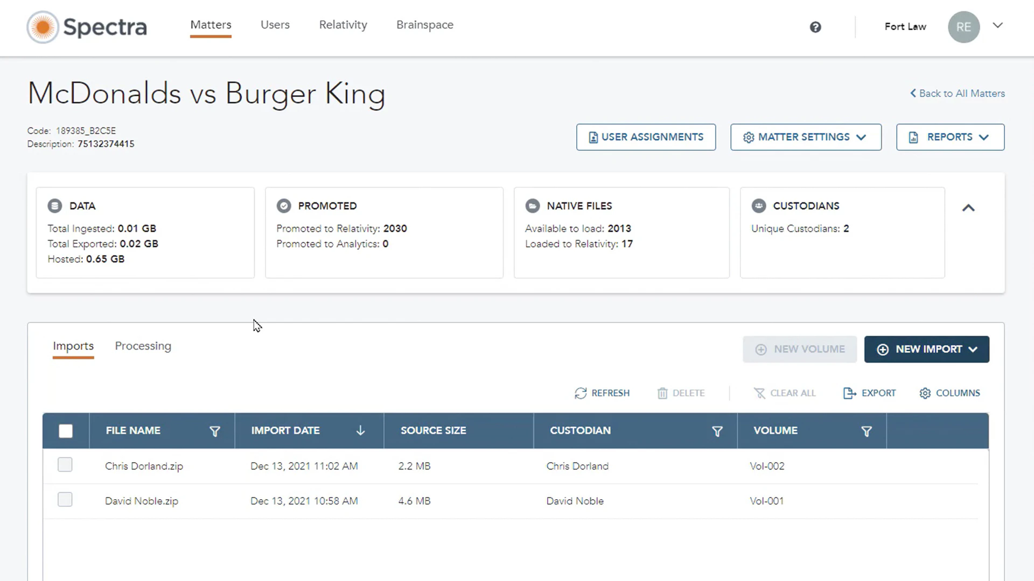Click the Spectra logo
The width and height of the screenshot is (1034, 581).
pyautogui.click(x=87, y=27)
